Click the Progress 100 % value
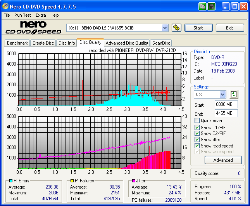 235,186
